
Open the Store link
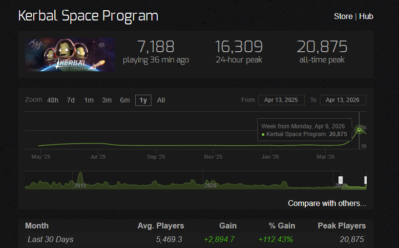pos(343,16)
